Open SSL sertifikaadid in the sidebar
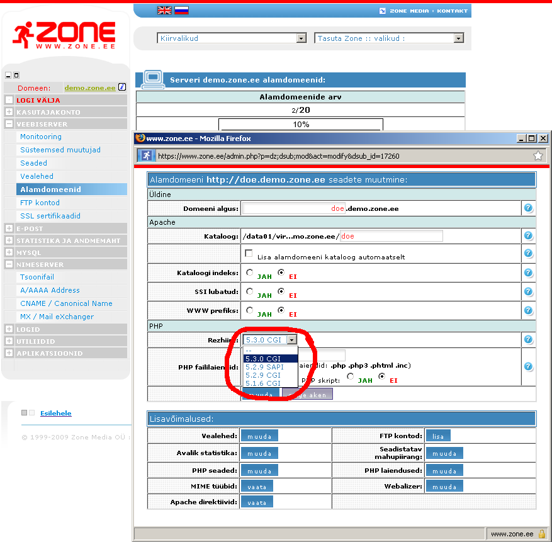 pyautogui.click(x=50, y=216)
